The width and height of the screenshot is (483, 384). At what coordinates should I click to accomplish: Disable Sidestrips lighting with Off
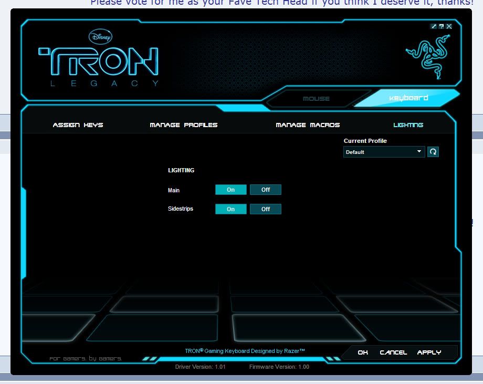pos(266,209)
